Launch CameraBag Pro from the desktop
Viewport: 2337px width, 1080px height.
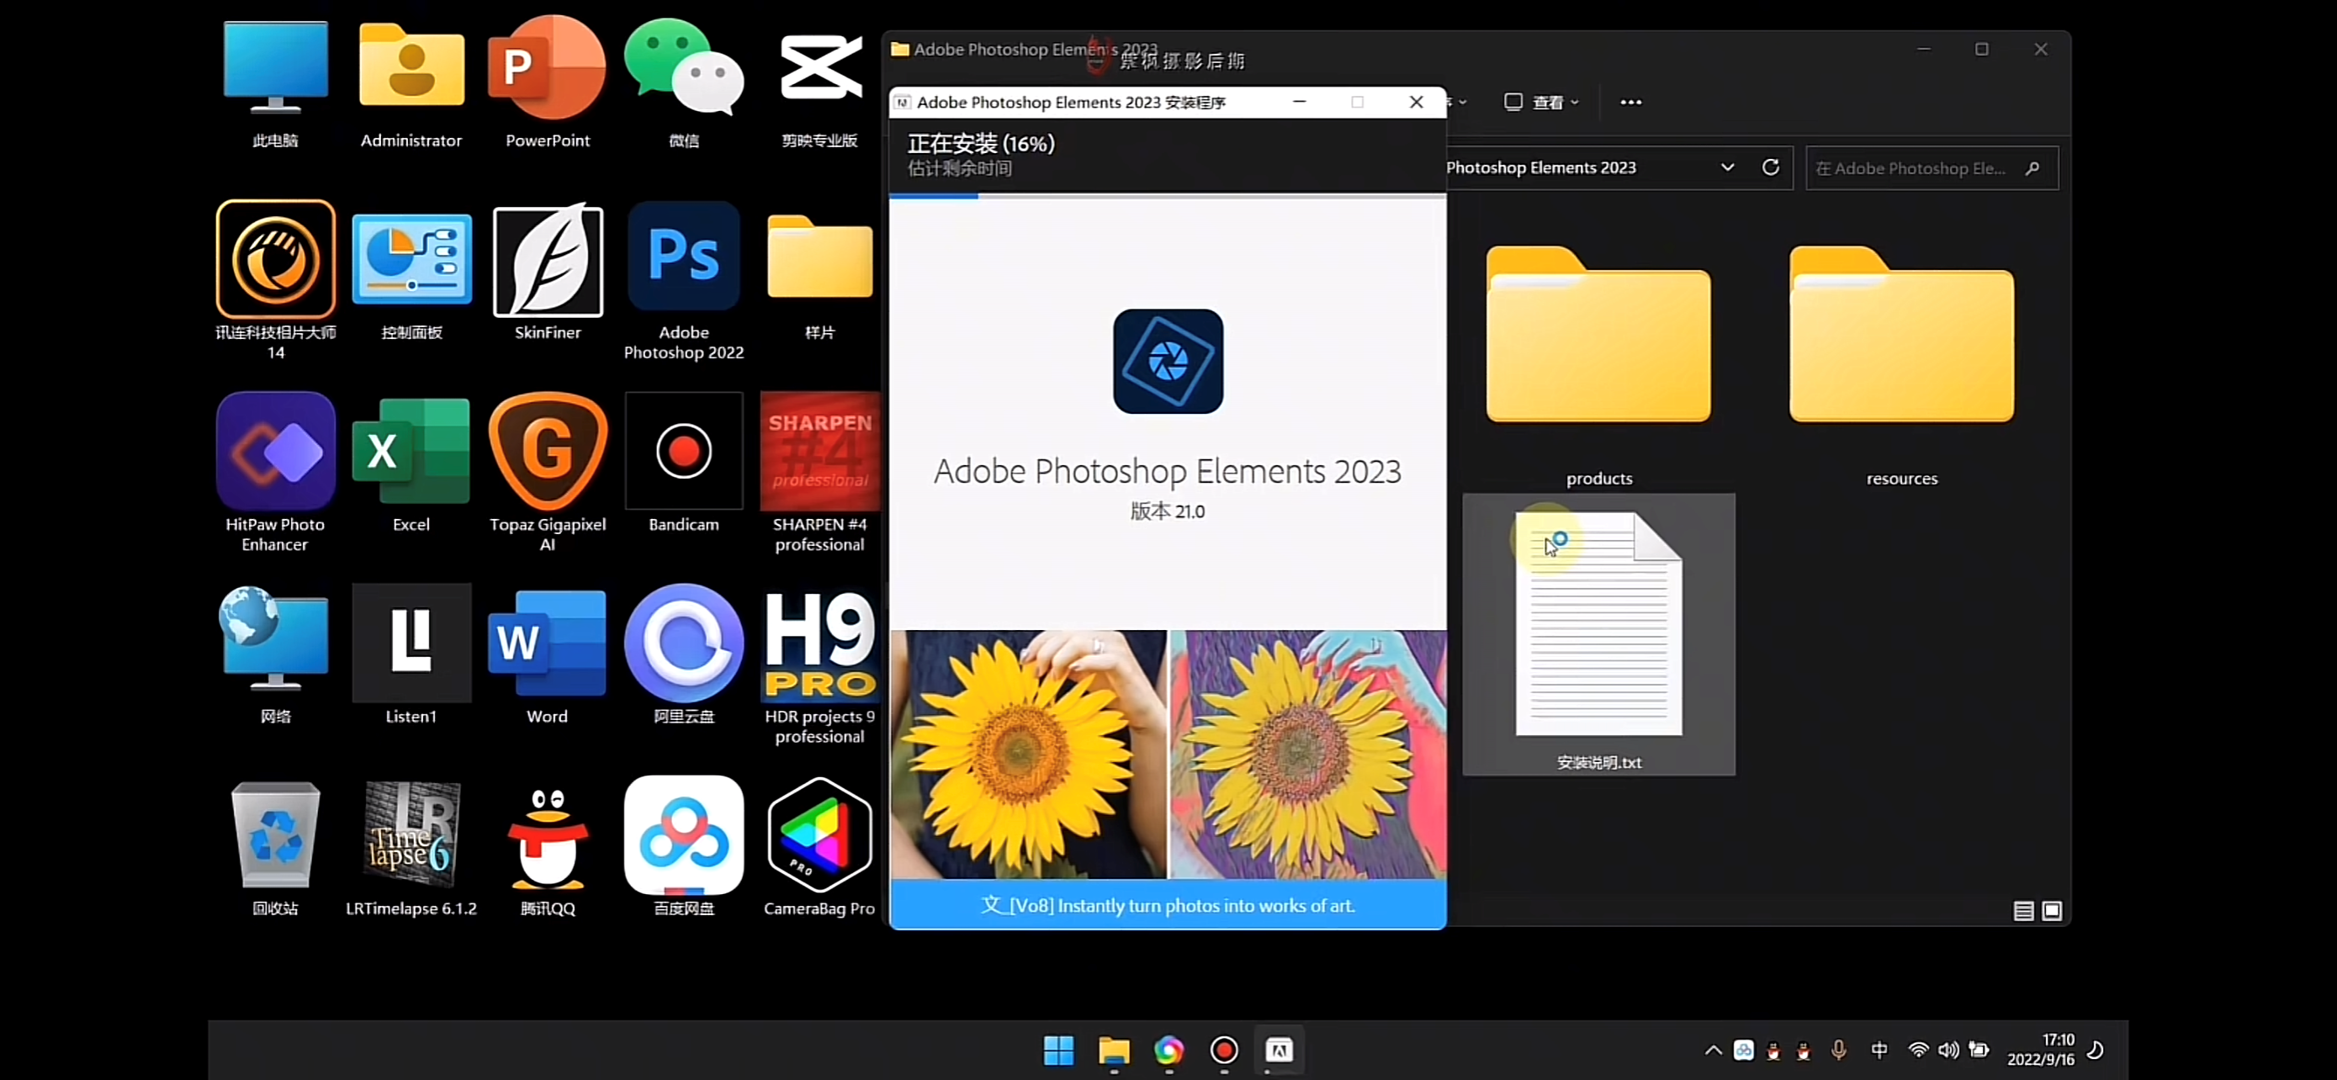point(819,847)
